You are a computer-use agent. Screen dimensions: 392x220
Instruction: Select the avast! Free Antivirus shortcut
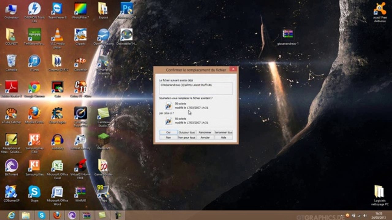(x=380, y=12)
